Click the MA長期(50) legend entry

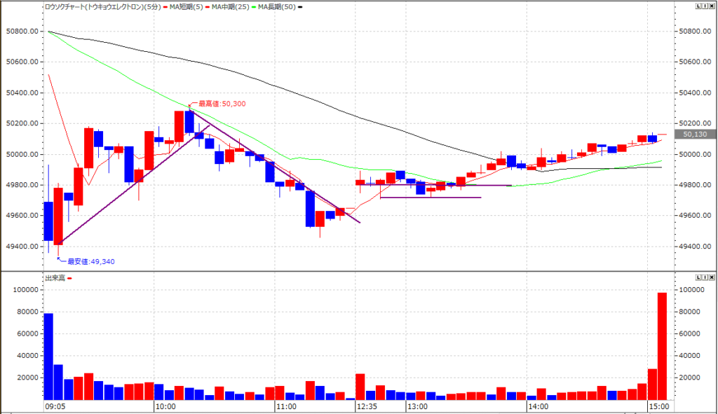tap(277, 6)
